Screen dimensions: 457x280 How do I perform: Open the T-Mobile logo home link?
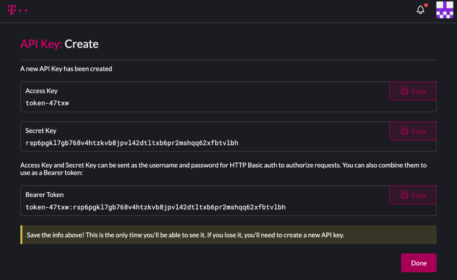(17, 10)
